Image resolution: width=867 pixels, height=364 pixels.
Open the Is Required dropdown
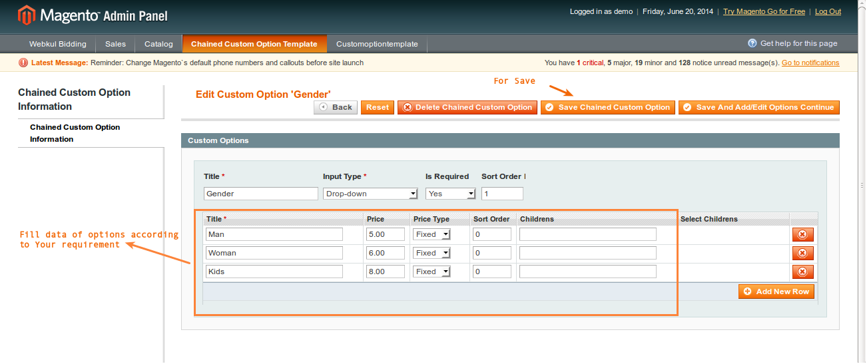click(x=451, y=194)
